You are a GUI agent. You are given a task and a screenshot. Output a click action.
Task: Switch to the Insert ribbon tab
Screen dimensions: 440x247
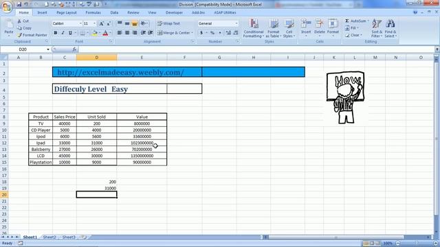(42, 12)
